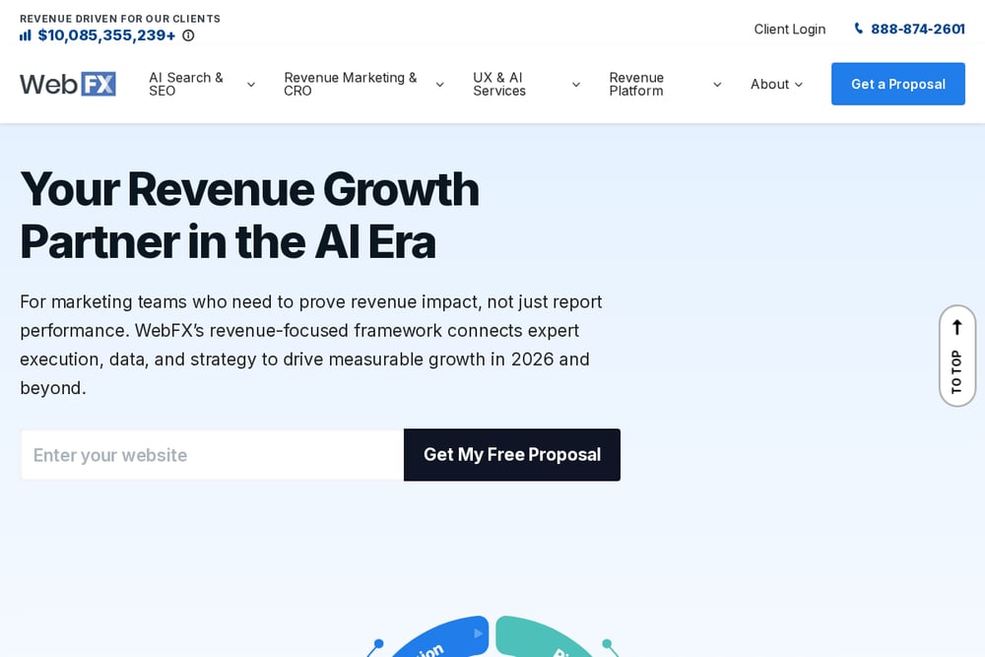Click the phone handset icon
985x657 pixels.
coord(858,29)
